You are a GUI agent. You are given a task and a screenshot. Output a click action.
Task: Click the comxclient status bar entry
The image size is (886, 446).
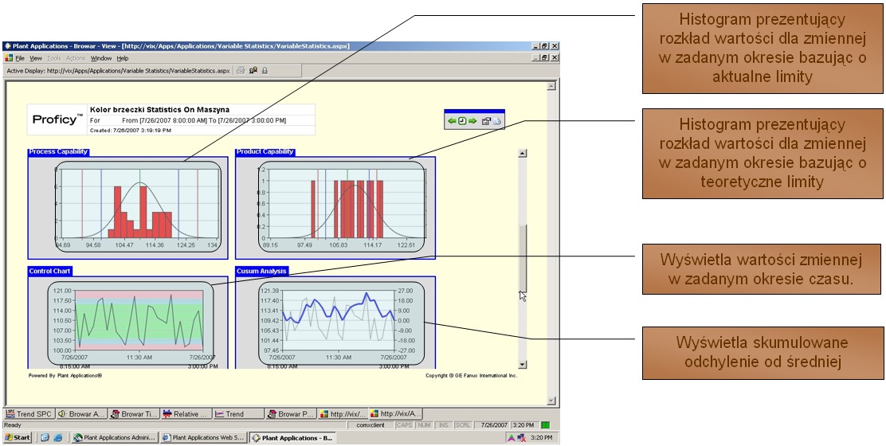pos(370,425)
